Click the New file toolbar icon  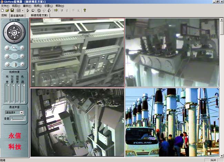point(3,11)
